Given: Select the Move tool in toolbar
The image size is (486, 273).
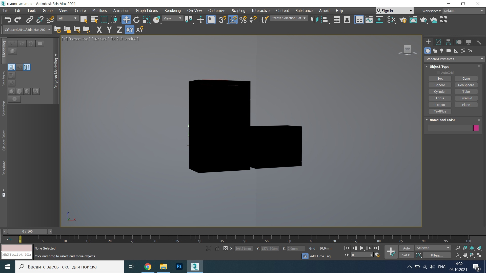Looking at the screenshot, I should [126, 20].
